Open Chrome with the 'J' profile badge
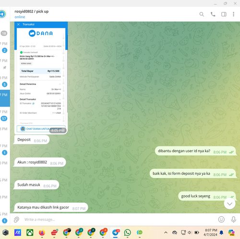This screenshot has height=239, width=240. (79, 232)
